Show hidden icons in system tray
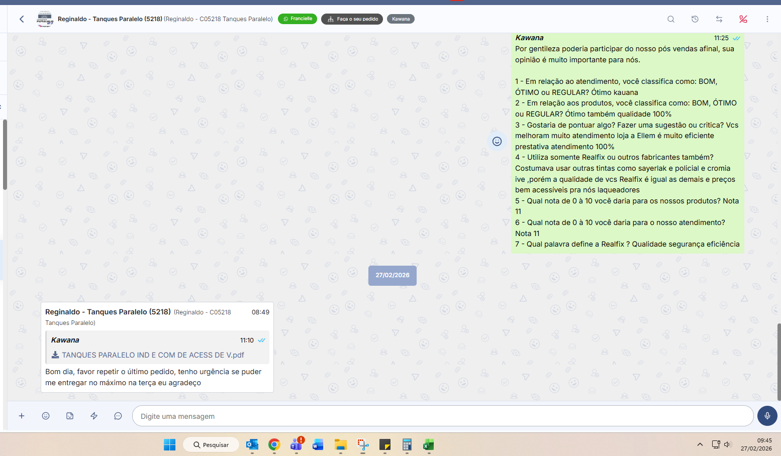The width and height of the screenshot is (781, 456). coord(700,444)
